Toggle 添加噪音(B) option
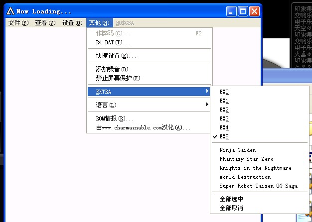This screenshot has height=222, width=312. pos(149,69)
